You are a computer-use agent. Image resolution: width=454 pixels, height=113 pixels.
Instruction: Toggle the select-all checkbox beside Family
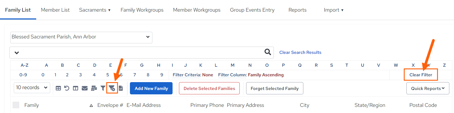tap(16, 105)
